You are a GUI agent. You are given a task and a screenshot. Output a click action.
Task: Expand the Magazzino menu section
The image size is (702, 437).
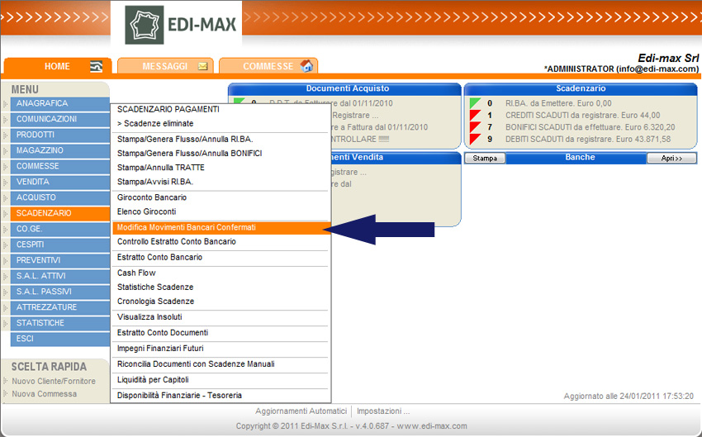pyautogui.click(x=6, y=150)
